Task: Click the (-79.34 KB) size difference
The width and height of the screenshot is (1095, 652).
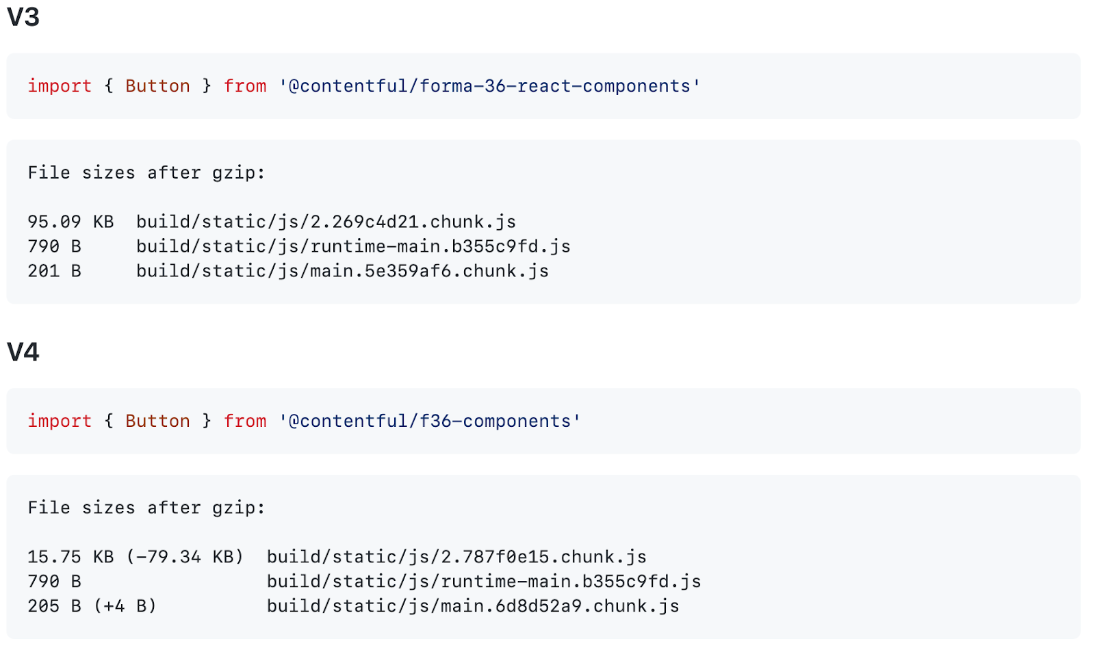Action: pos(185,557)
